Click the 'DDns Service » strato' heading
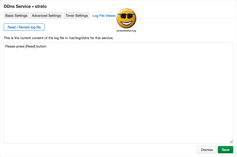This screenshot has width=237, height=157. pyautogui.click(x=25, y=6)
